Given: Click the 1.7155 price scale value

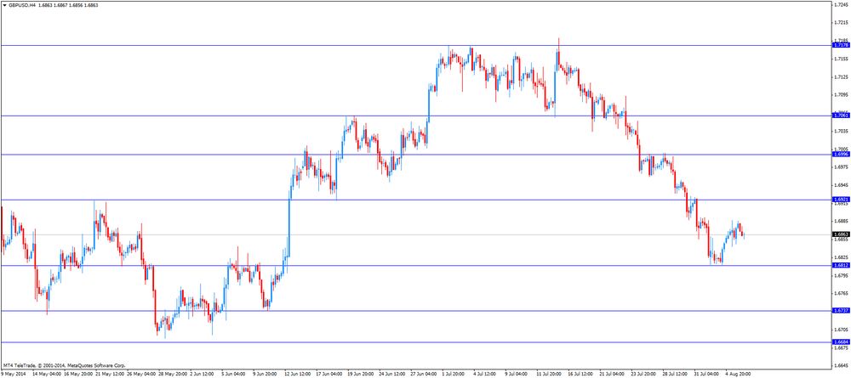Looking at the screenshot, I should [841, 59].
